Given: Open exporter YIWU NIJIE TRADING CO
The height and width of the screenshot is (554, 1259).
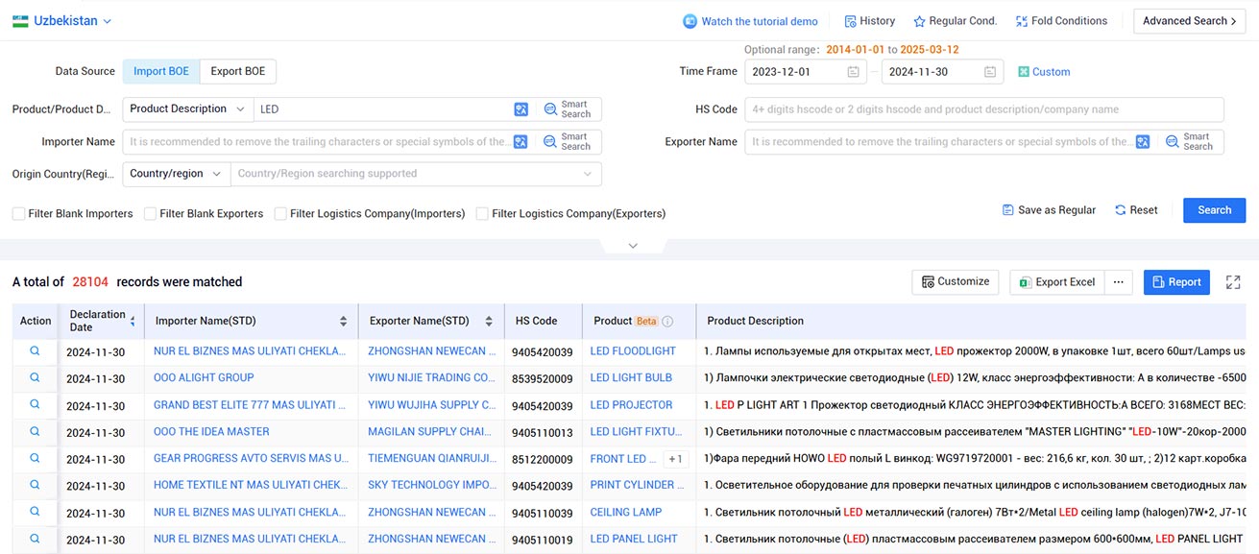Looking at the screenshot, I should [x=432, y=377].
